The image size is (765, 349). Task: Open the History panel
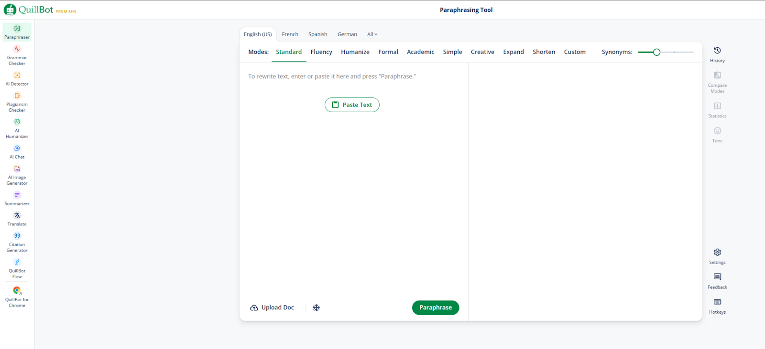717,54
